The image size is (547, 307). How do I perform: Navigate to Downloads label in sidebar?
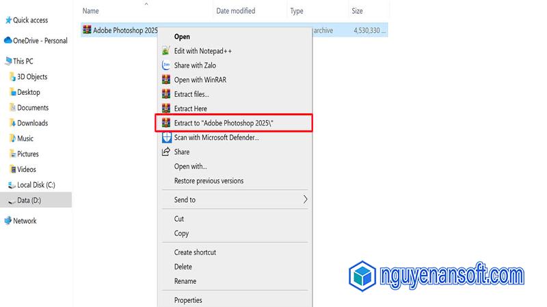click(32, 123)
